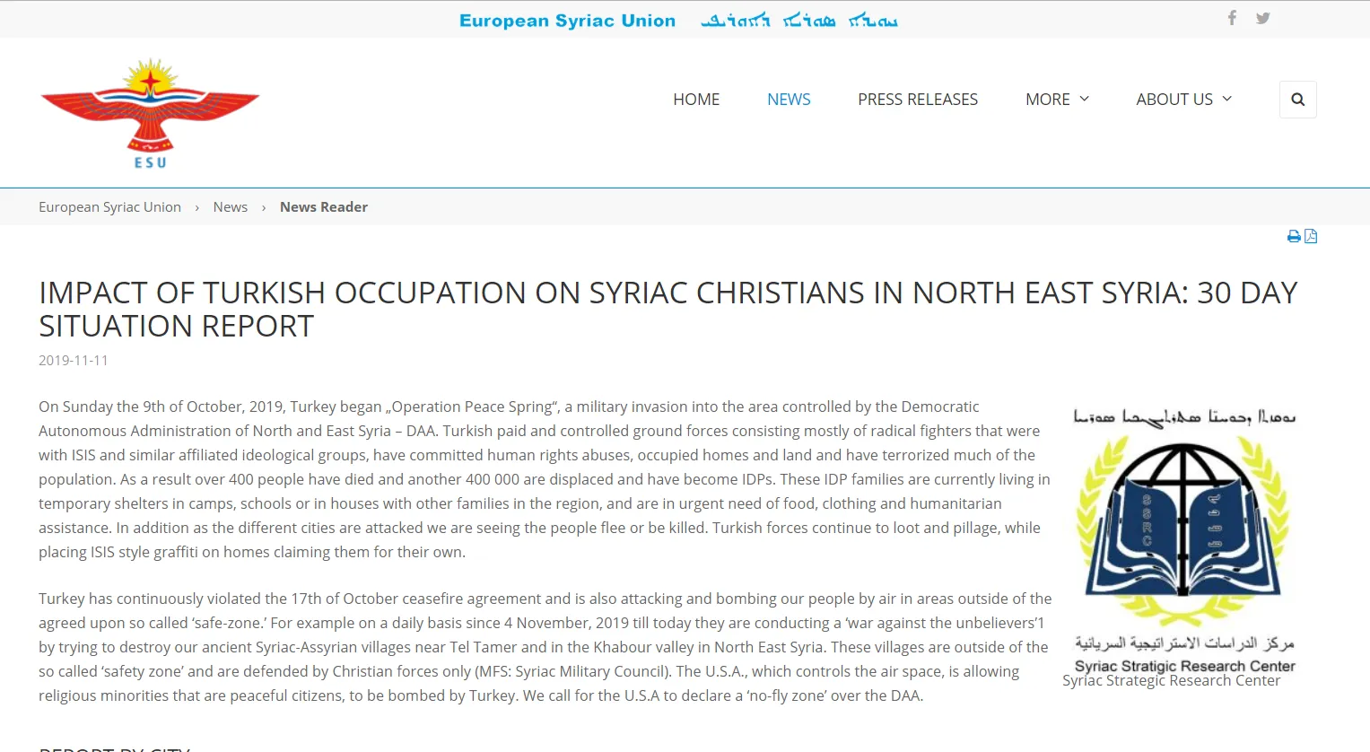Follow the European Syriac Union breadcrumb link
The height and width of the screenshot is (752, 1370).
[x=109, y=207]
